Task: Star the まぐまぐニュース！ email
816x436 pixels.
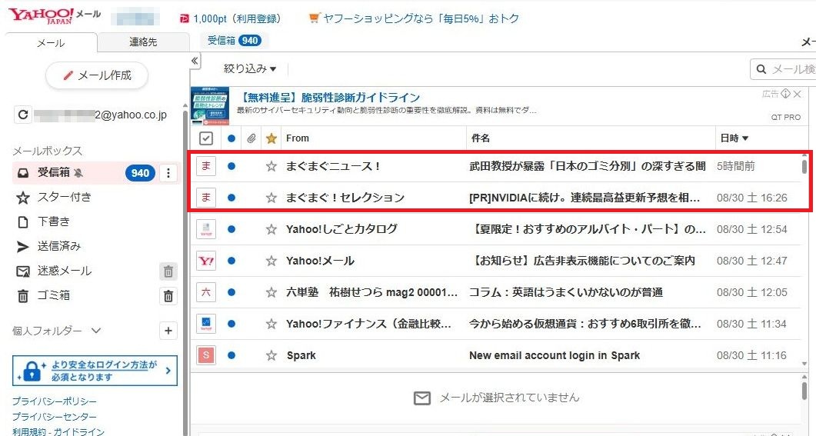Action: [x=271, y=166]
